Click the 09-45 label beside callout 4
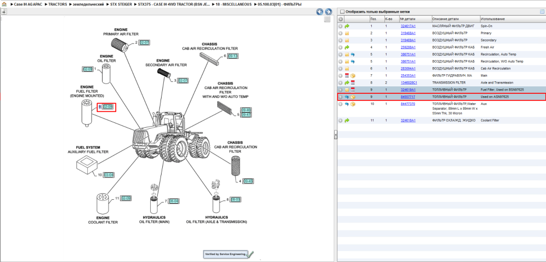This screenshot has height=262, width=546. (x=248, y=181)
